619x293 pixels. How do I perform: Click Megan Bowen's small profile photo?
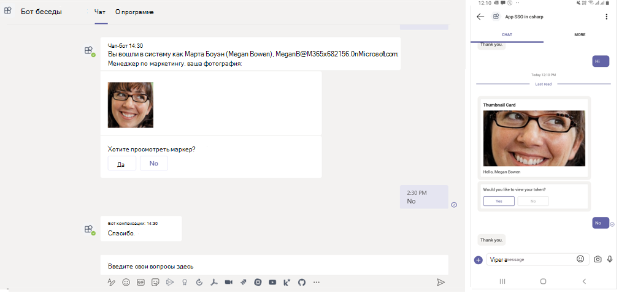131,105
